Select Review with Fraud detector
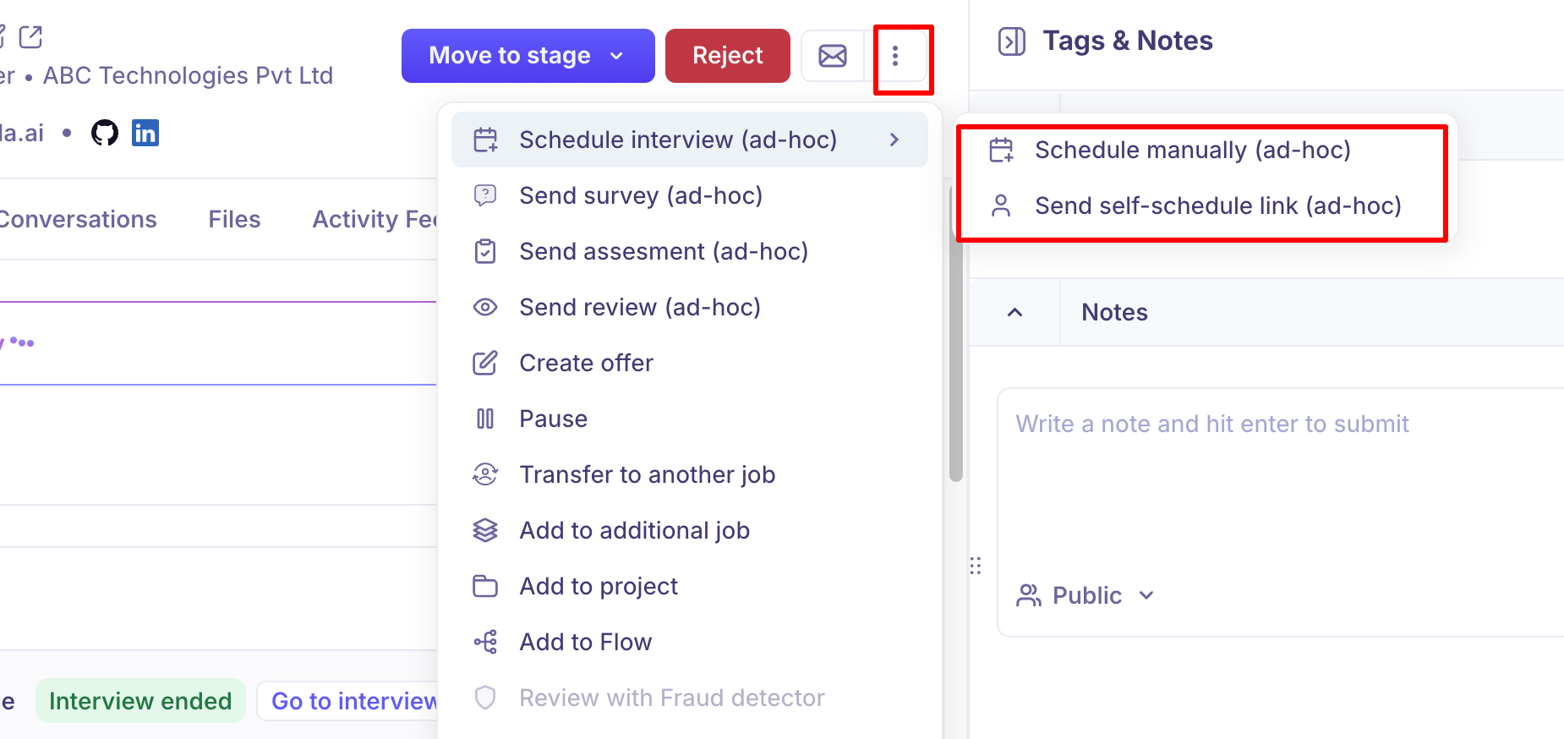The image size is (1564, 739). point(690,698)
